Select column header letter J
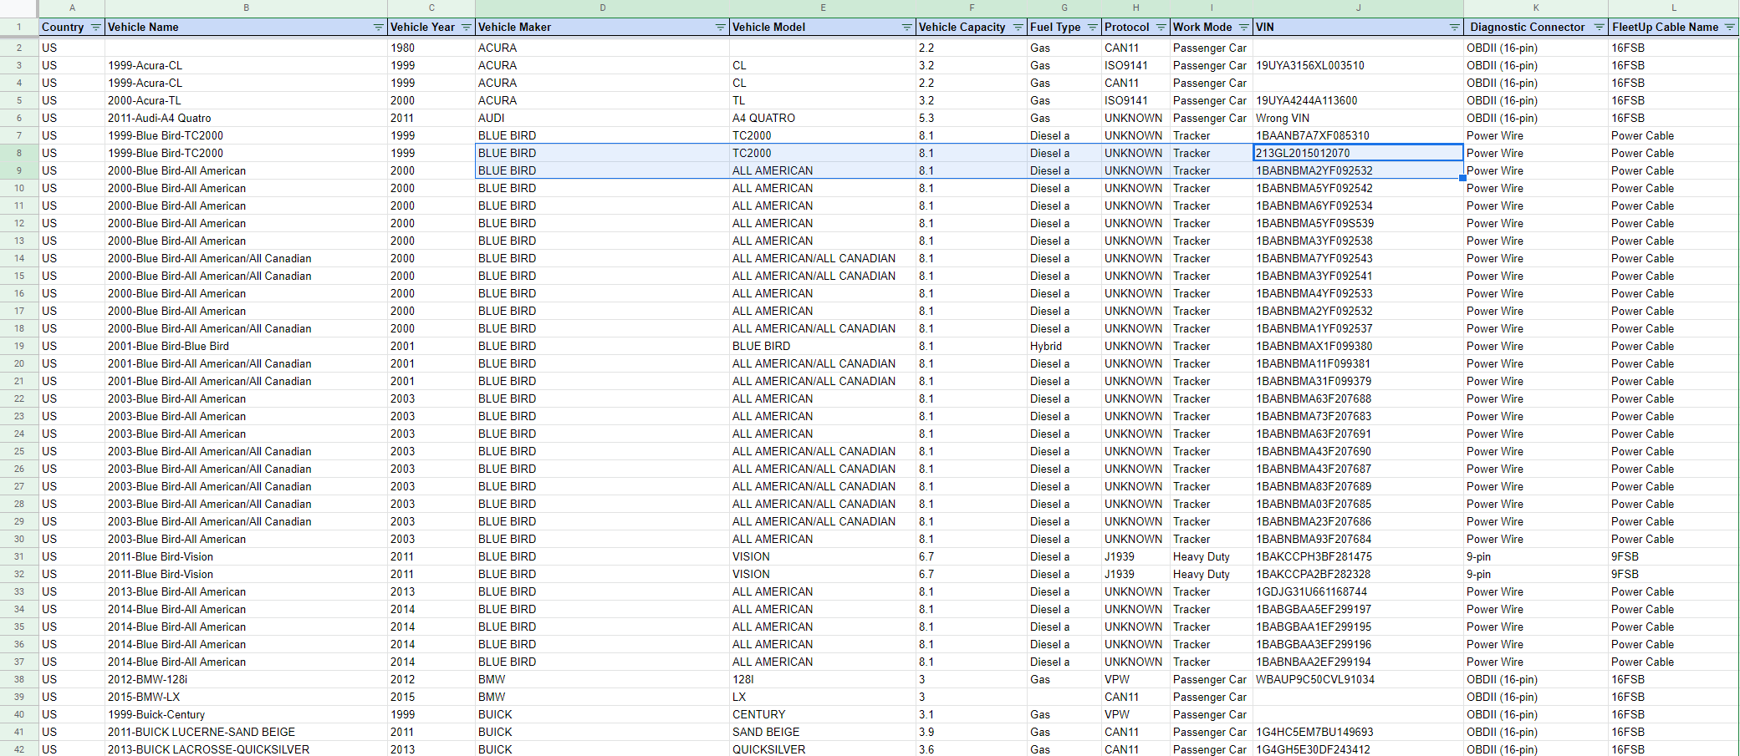1740x756 pixels. click(1358, 8)
